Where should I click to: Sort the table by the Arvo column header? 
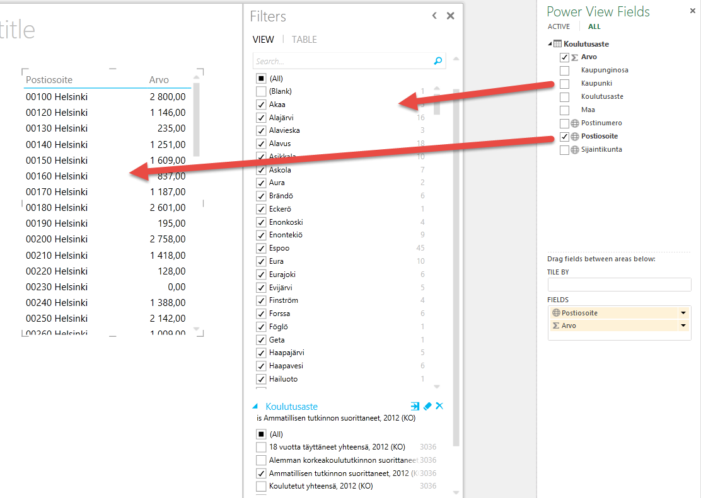tap(159, 80)
